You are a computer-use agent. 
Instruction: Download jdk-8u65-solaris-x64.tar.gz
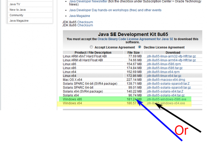[x=166, y=95]
